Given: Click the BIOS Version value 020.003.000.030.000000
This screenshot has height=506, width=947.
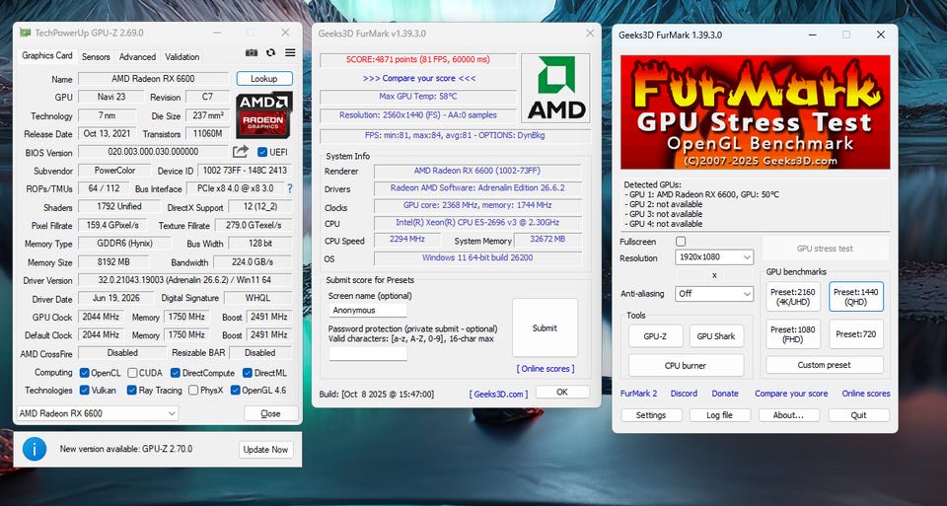Looking at the screenshot, I should click(x=154, y=152).
